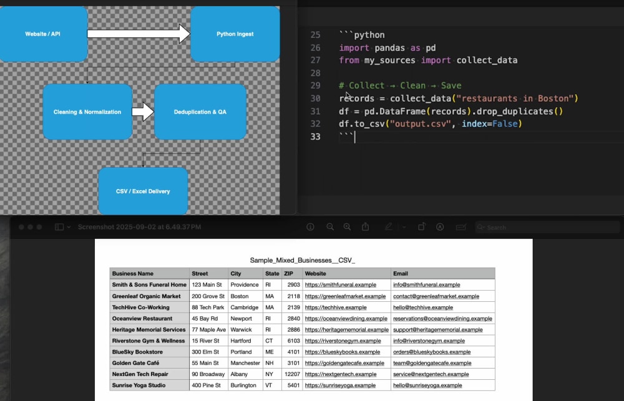Expand the sidebar view options chevron
The image size is (624, 401).
69,227
